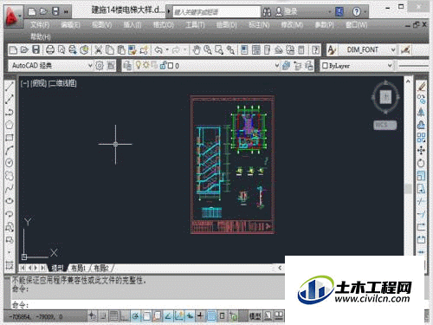This screenshot has height=325, width=433.
Task: Select the Polygon tool in the draw toolbar
Action: 10,125
